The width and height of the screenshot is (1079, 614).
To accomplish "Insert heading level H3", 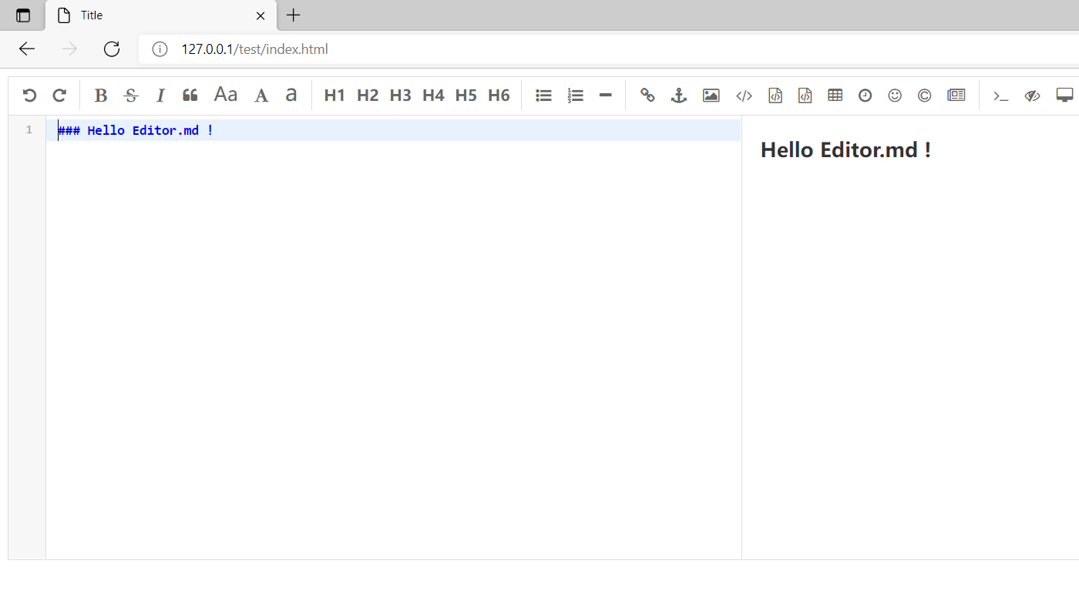I will click(400, 96).
